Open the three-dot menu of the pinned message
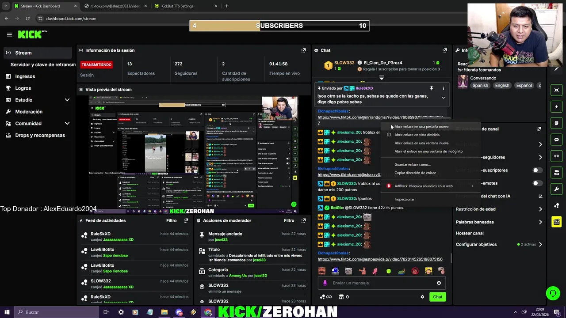Viewport: 566px width, 318px height. (x=443, y=88)
